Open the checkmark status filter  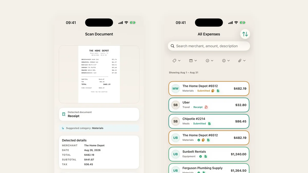(209, 61)
